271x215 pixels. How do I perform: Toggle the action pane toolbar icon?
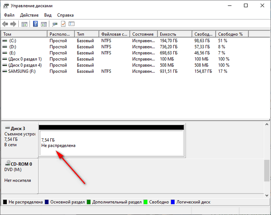point(44,24)
